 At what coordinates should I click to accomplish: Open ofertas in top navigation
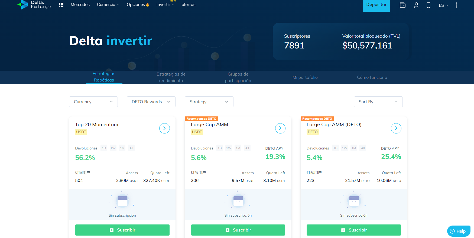point(189,5)
